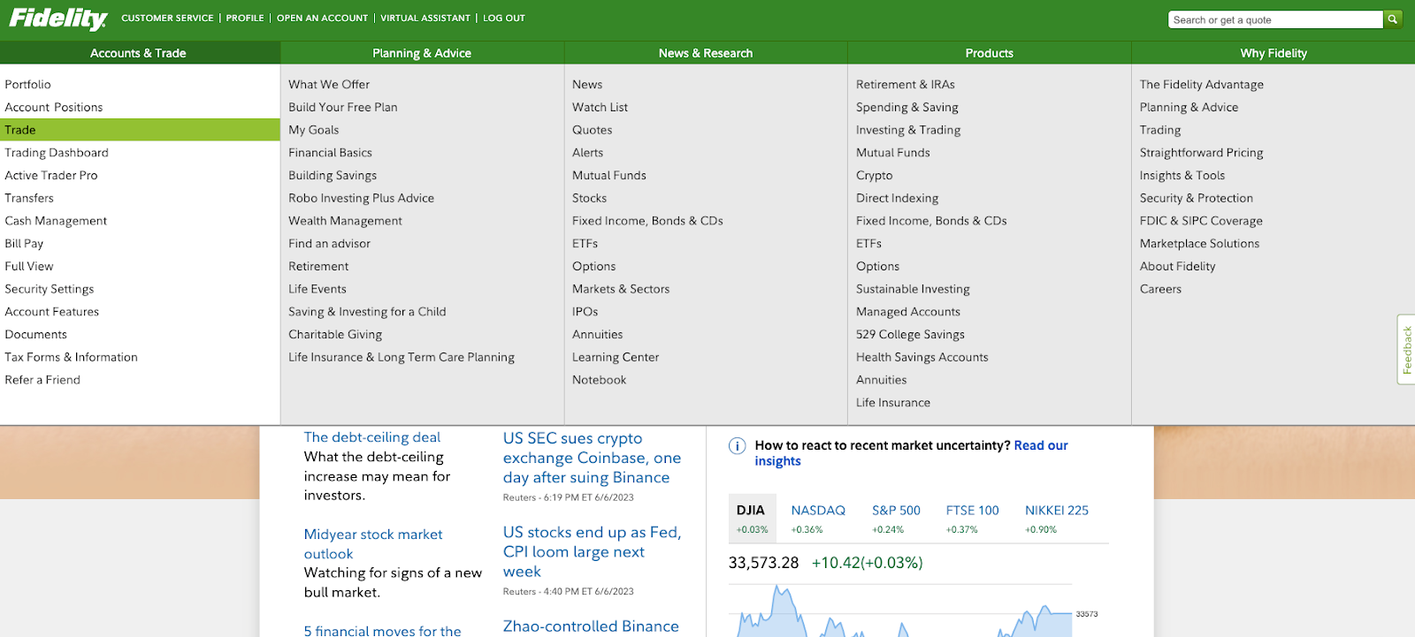1415x637 pixels.
Task: Click Read our insights link
Action: [x=911, y=453]
